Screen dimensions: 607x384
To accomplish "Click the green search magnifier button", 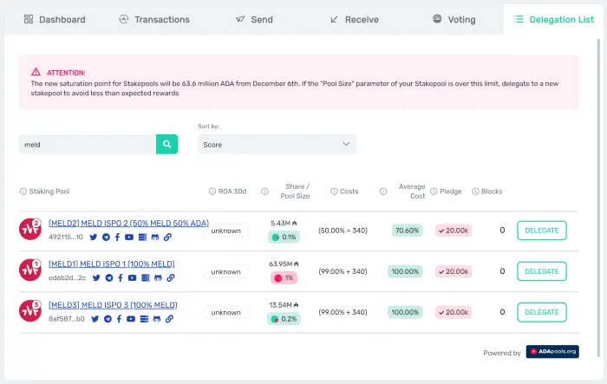I will coord(166,144).
